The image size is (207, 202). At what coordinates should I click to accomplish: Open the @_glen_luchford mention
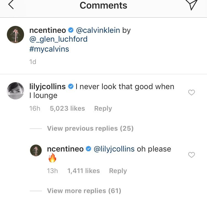click(58, 39)
